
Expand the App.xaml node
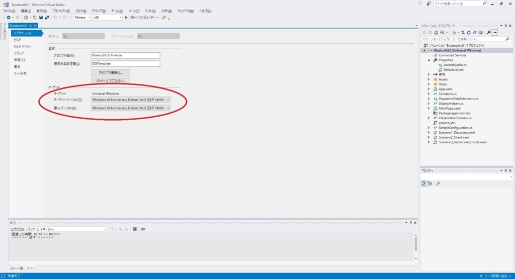pos(428,89)
